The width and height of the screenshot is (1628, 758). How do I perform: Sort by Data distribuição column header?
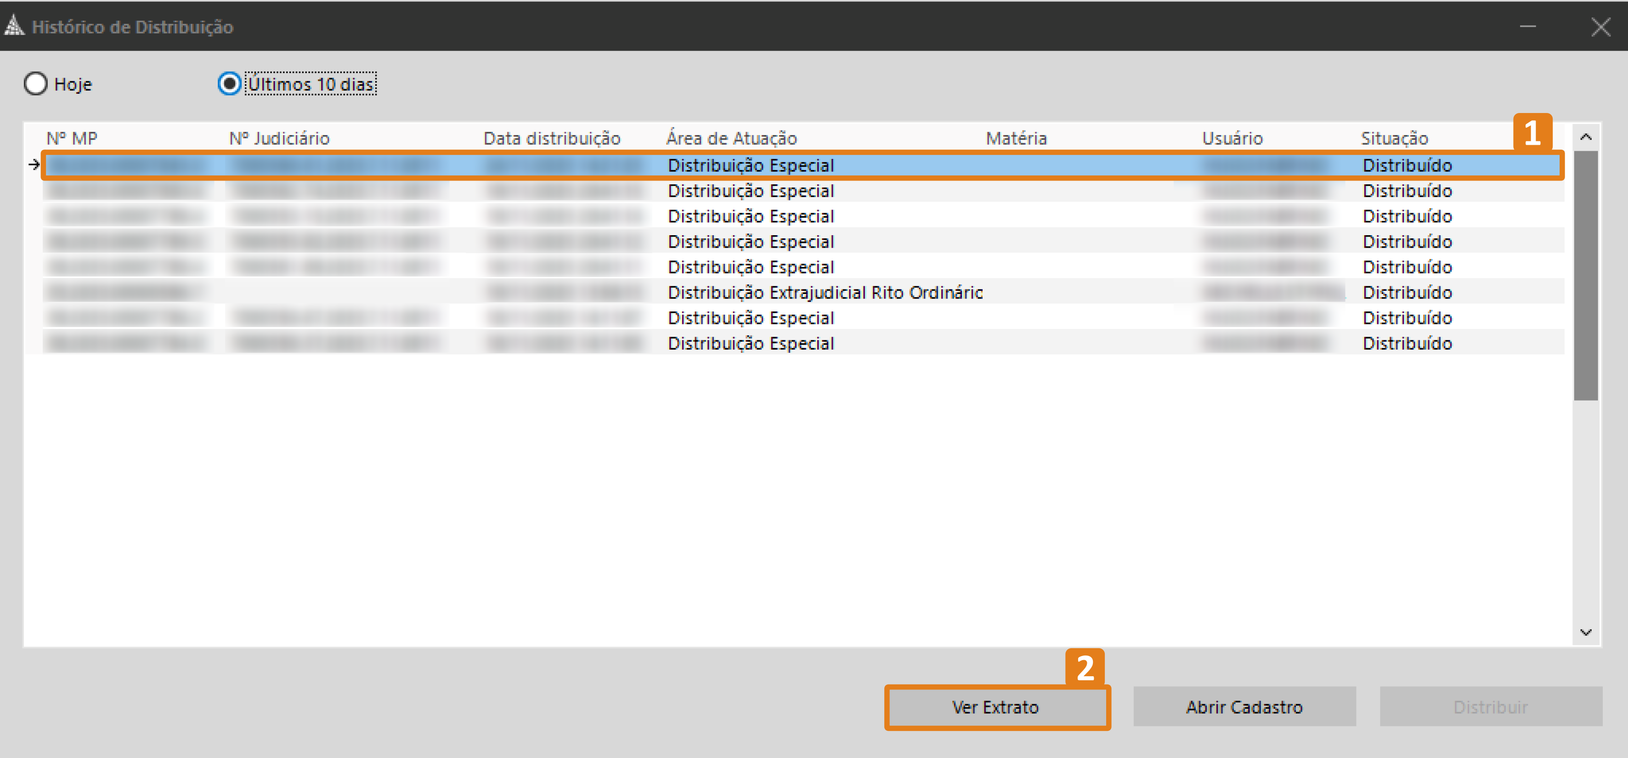tap(552, 138)
